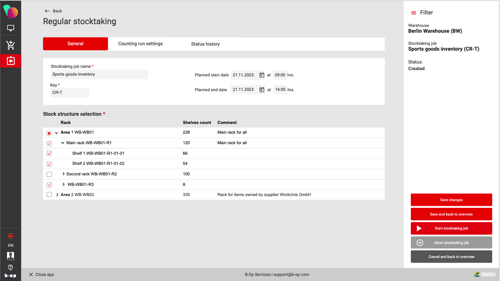Image resolution: width=500 pixels, height=281 pixels.
Task: Switch to Counting run settings tab
Action: coord(140,44)
